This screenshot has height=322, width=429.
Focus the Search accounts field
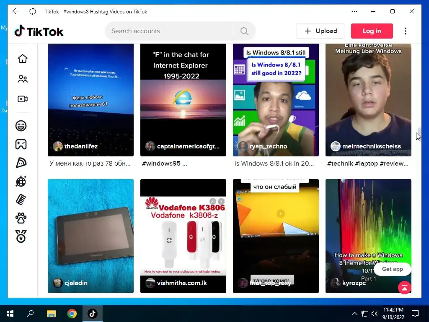tap(170, 31)
